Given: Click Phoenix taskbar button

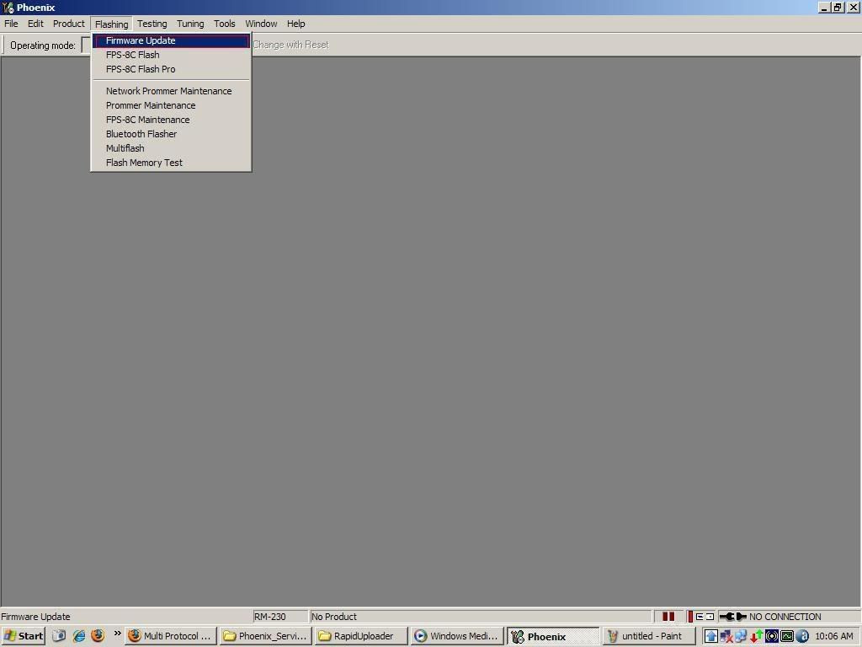Looking at the screenshot, I should (x=552, y=636).
